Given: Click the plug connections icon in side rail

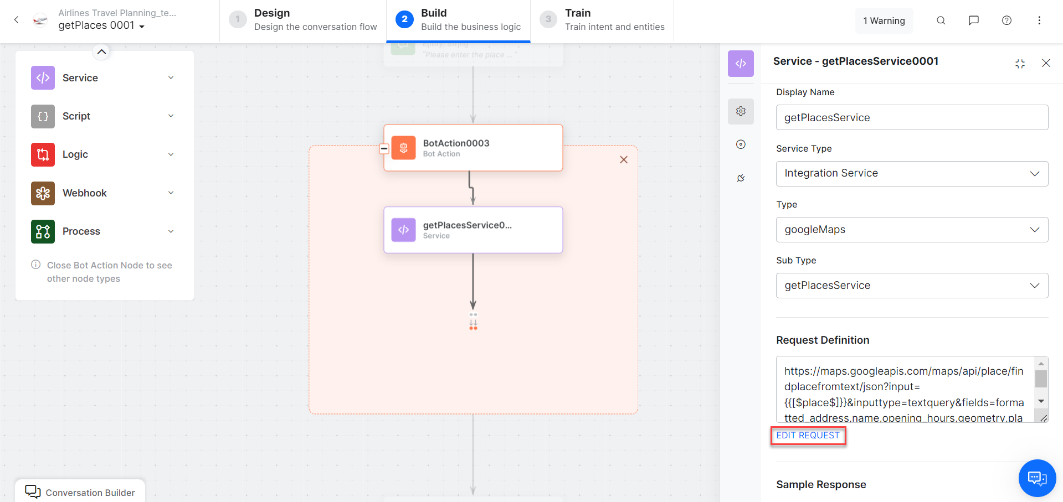Looking at the screenshot, I should 741,178.
